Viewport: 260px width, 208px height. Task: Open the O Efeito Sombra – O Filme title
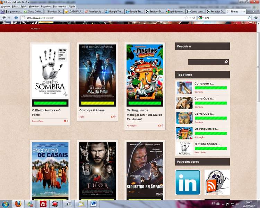(x=46, y=112)
